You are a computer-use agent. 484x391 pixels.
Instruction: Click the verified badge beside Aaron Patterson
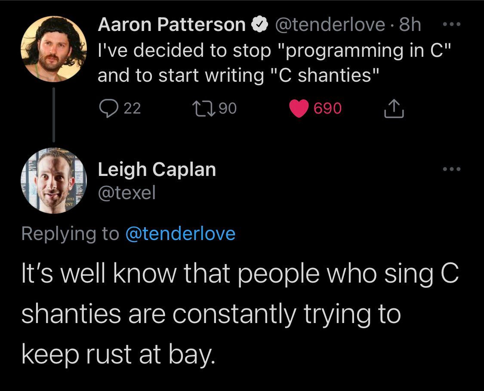[259, 25]
